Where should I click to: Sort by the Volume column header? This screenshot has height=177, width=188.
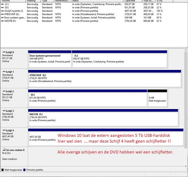point(13,1)
